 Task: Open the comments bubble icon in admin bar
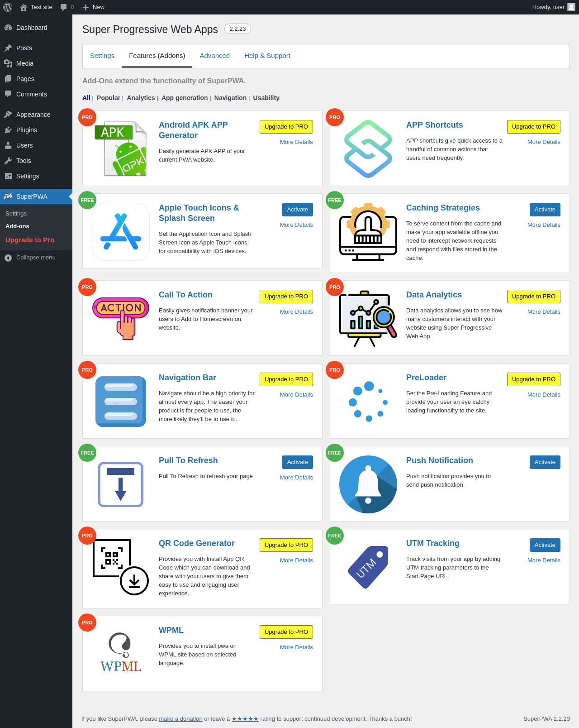pyautogui.click(x=64, y=7)
